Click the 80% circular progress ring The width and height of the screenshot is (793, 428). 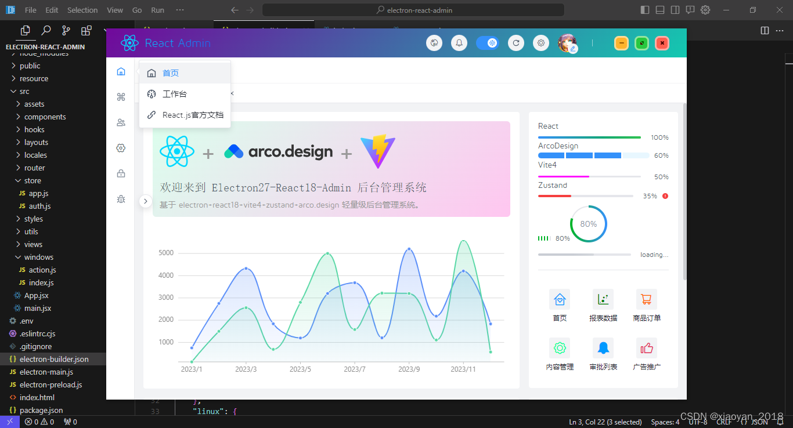(589, 224)
